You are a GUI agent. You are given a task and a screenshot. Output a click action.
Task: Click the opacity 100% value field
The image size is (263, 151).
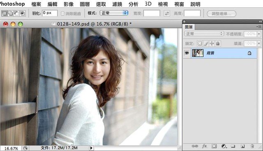[250, 34]
